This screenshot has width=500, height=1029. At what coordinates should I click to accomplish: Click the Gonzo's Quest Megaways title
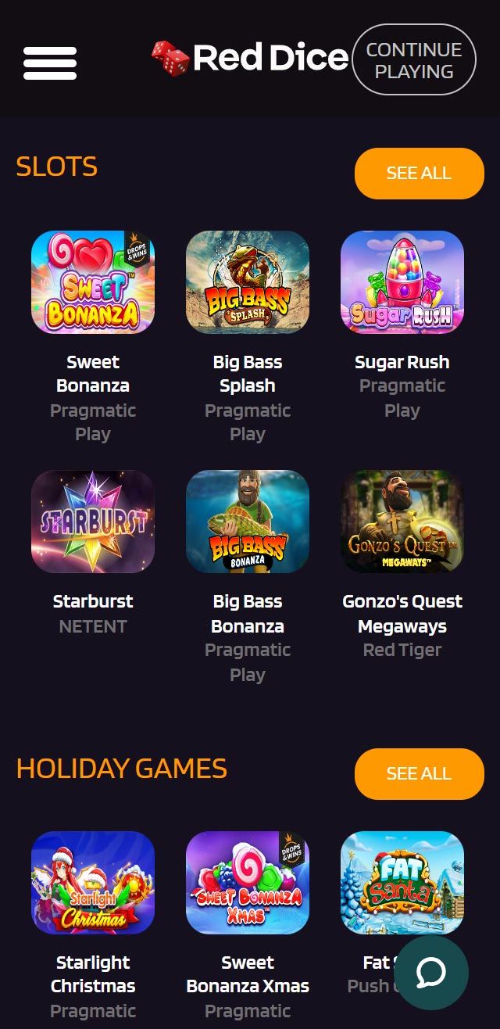click(402, 614)
